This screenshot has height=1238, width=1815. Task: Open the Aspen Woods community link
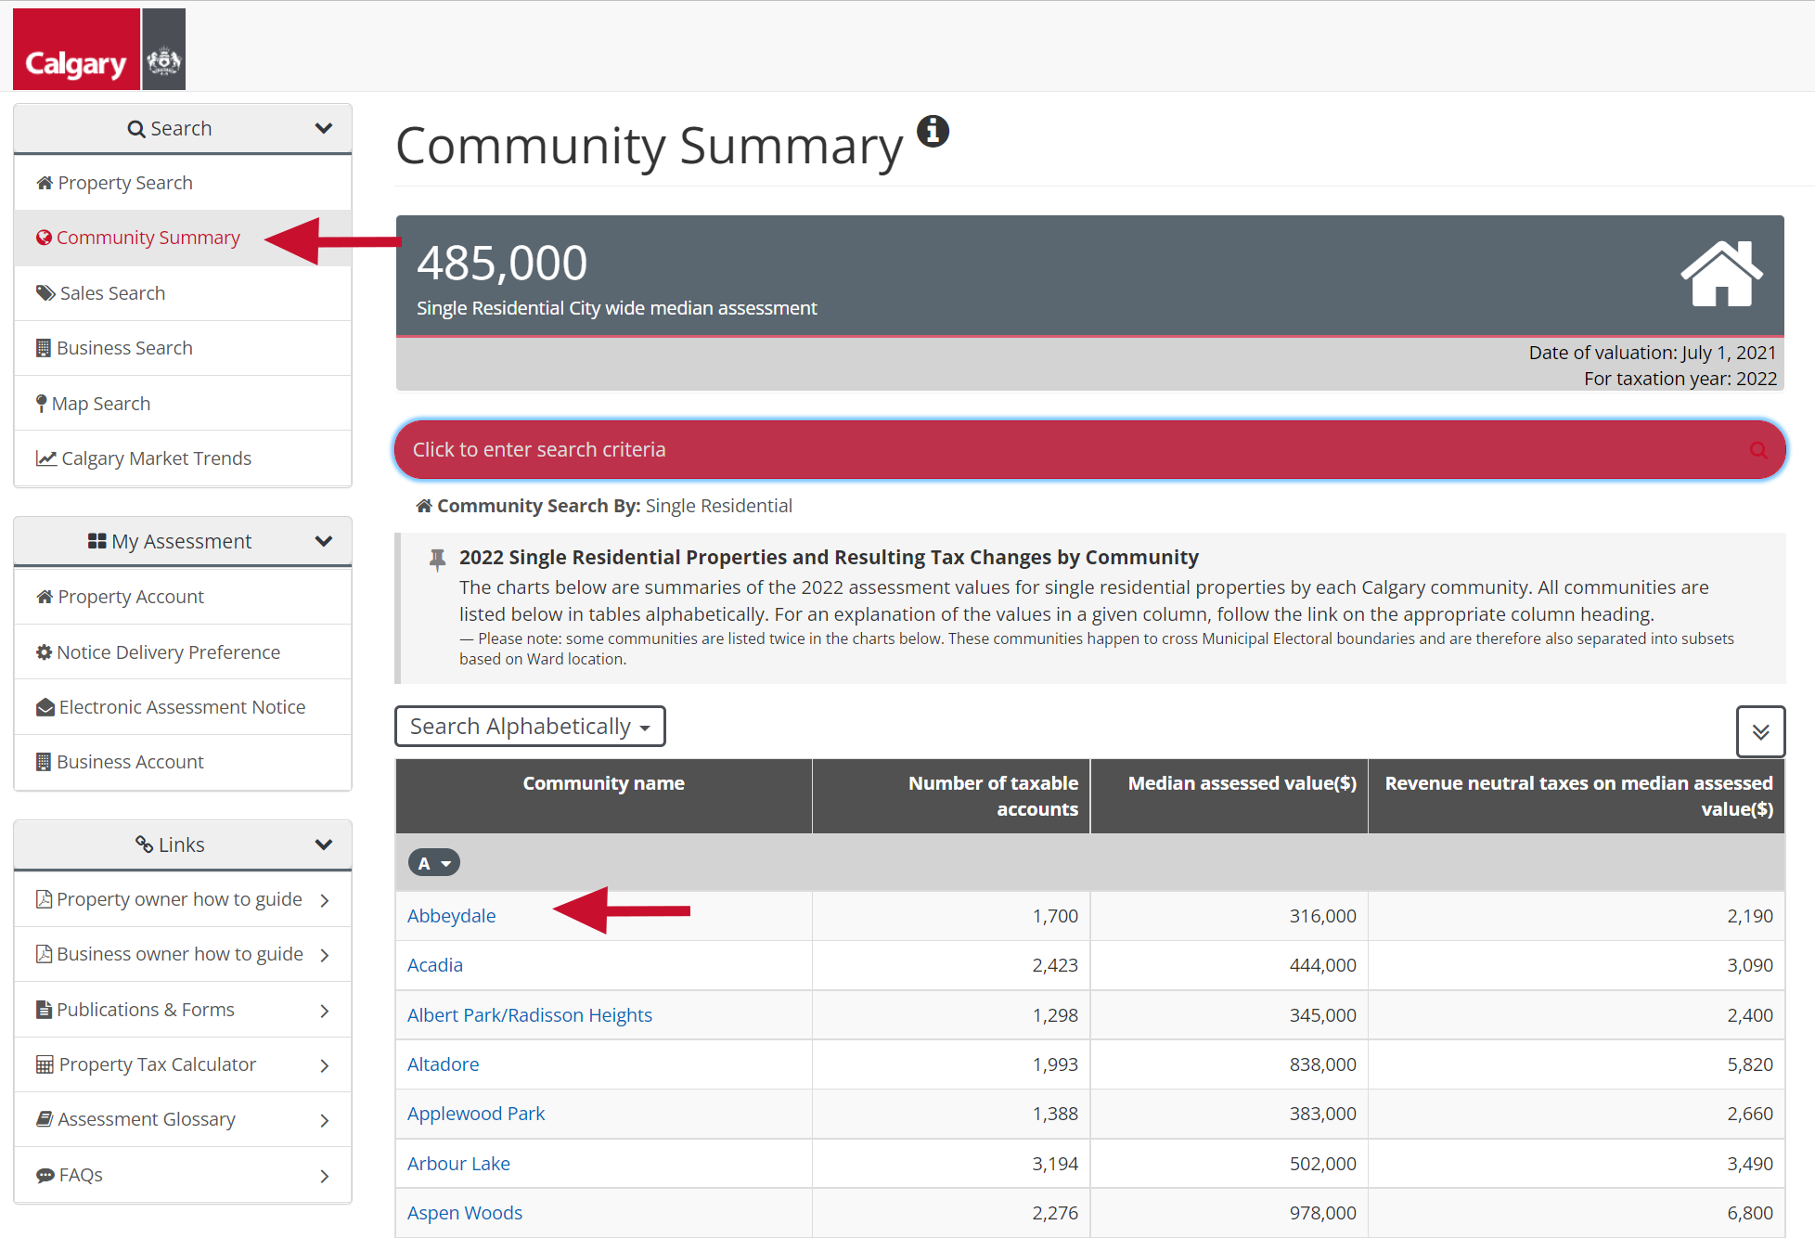[465, 1213]
